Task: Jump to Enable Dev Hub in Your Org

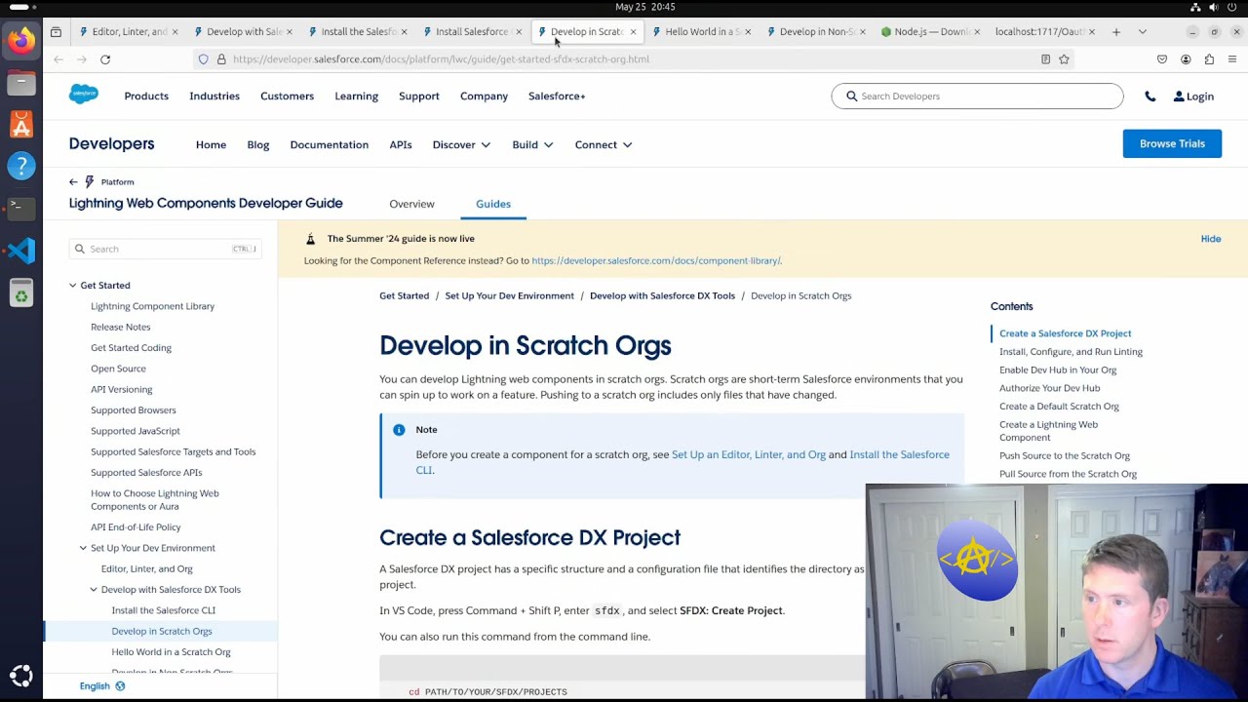Action: tap(1058, 370)
